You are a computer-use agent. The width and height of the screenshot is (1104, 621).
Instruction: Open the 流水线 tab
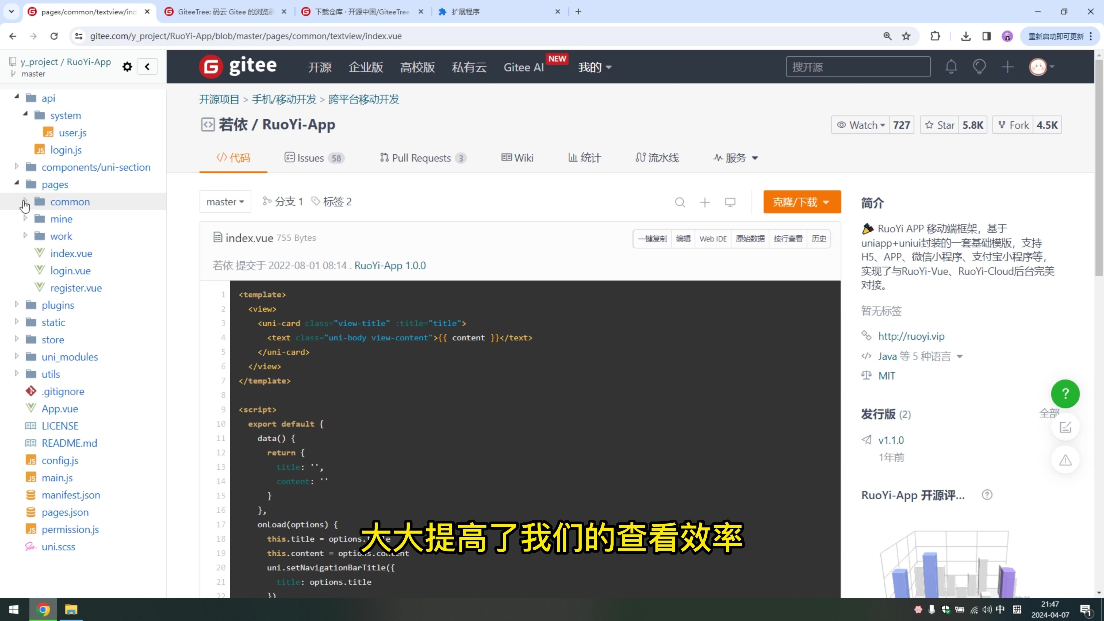(x=657, y=158)
